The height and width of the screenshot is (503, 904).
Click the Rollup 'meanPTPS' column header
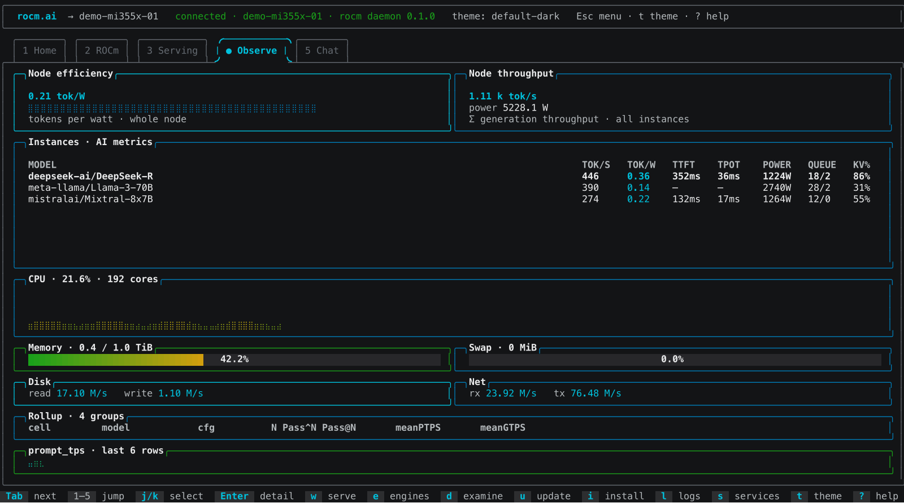point(418,428)
